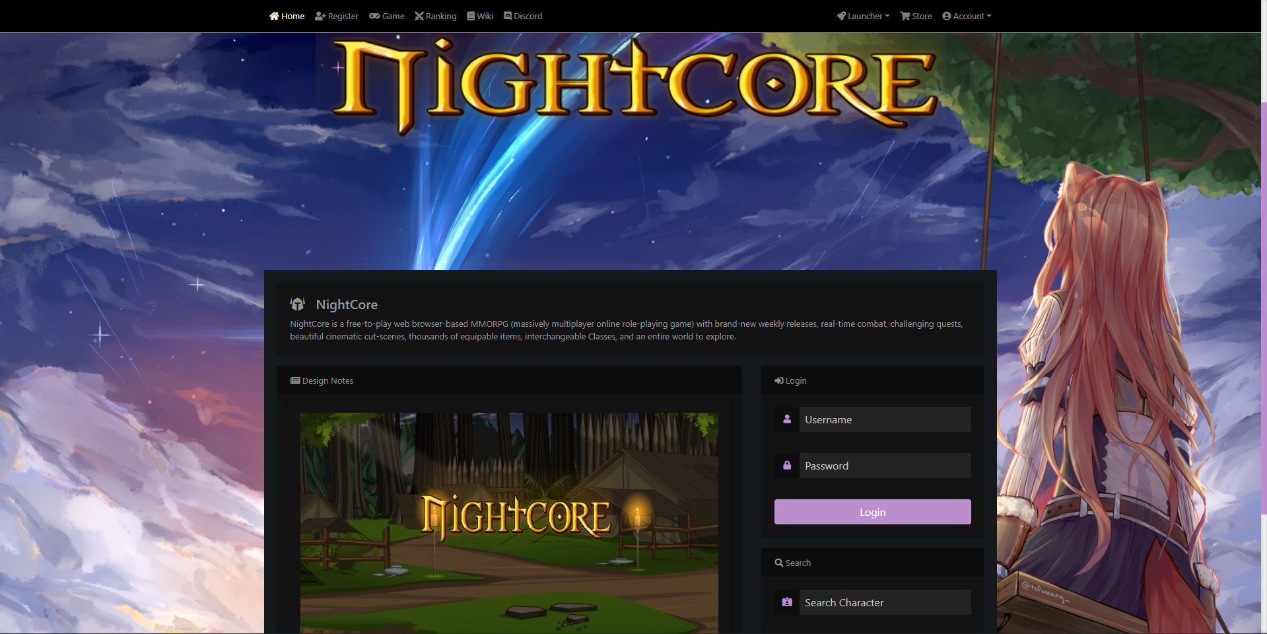The height and width of the screenshot is (634, 1267).
Task: Open the Home navigation link
Action: tap(287, 16)
